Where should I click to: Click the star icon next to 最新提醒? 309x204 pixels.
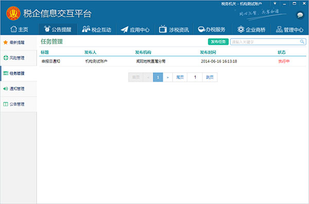6,43
